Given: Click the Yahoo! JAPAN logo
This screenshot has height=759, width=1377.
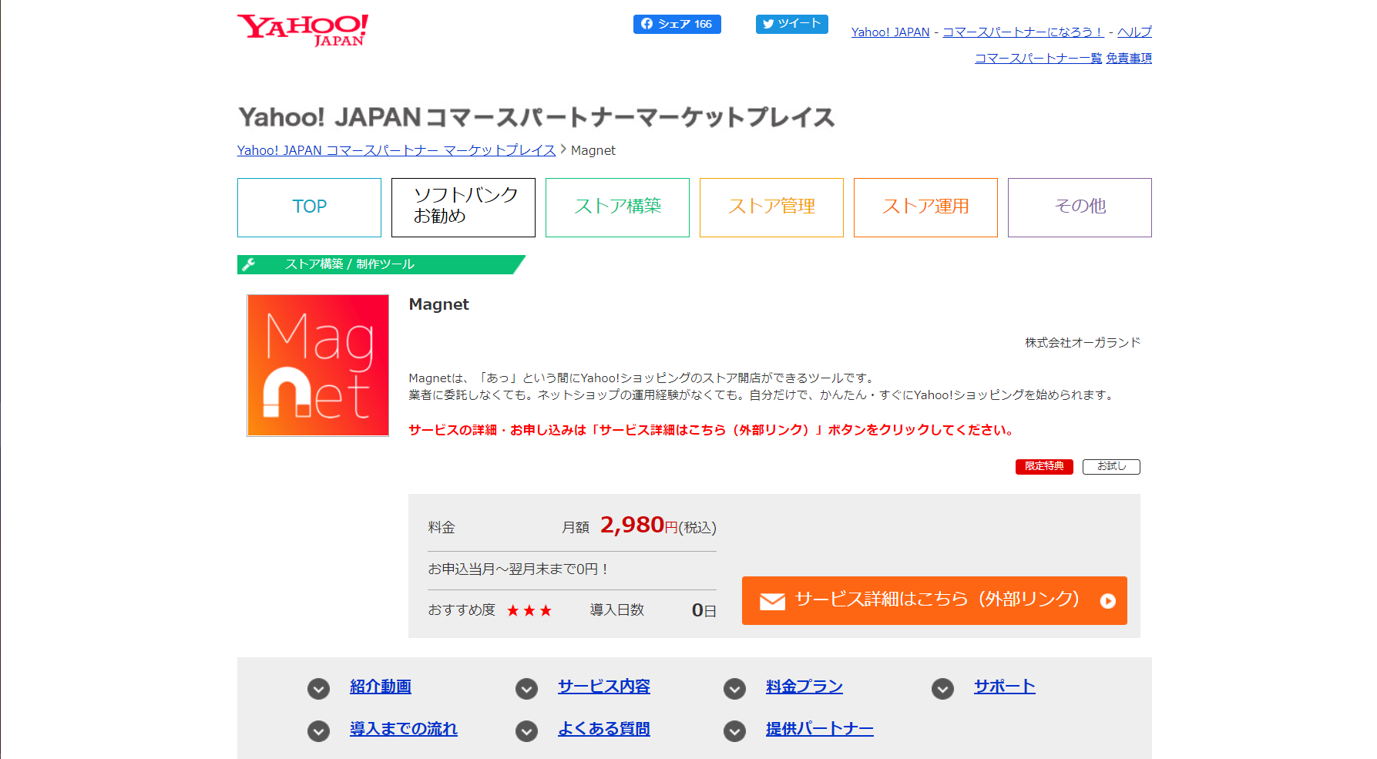Looking at the screenshot, I should (x=303, y=30).
